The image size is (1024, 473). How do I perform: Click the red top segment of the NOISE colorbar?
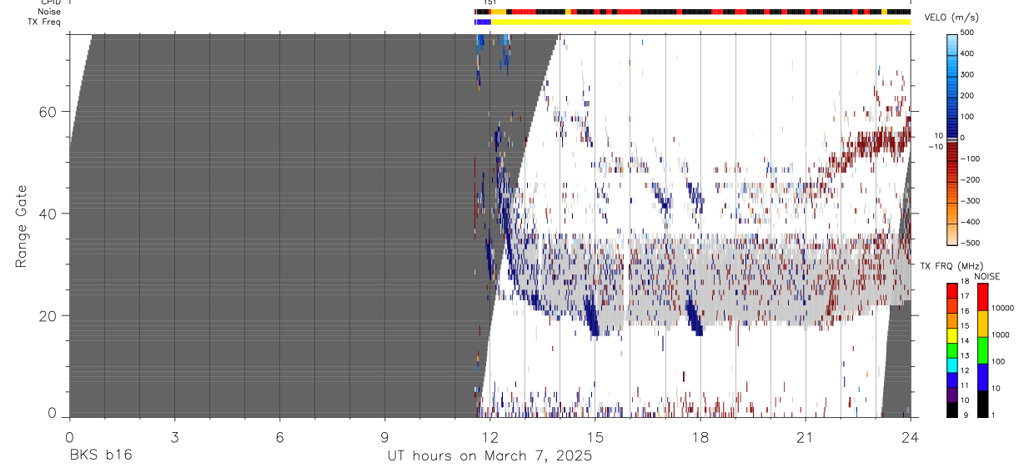click(x=982, y=296)
